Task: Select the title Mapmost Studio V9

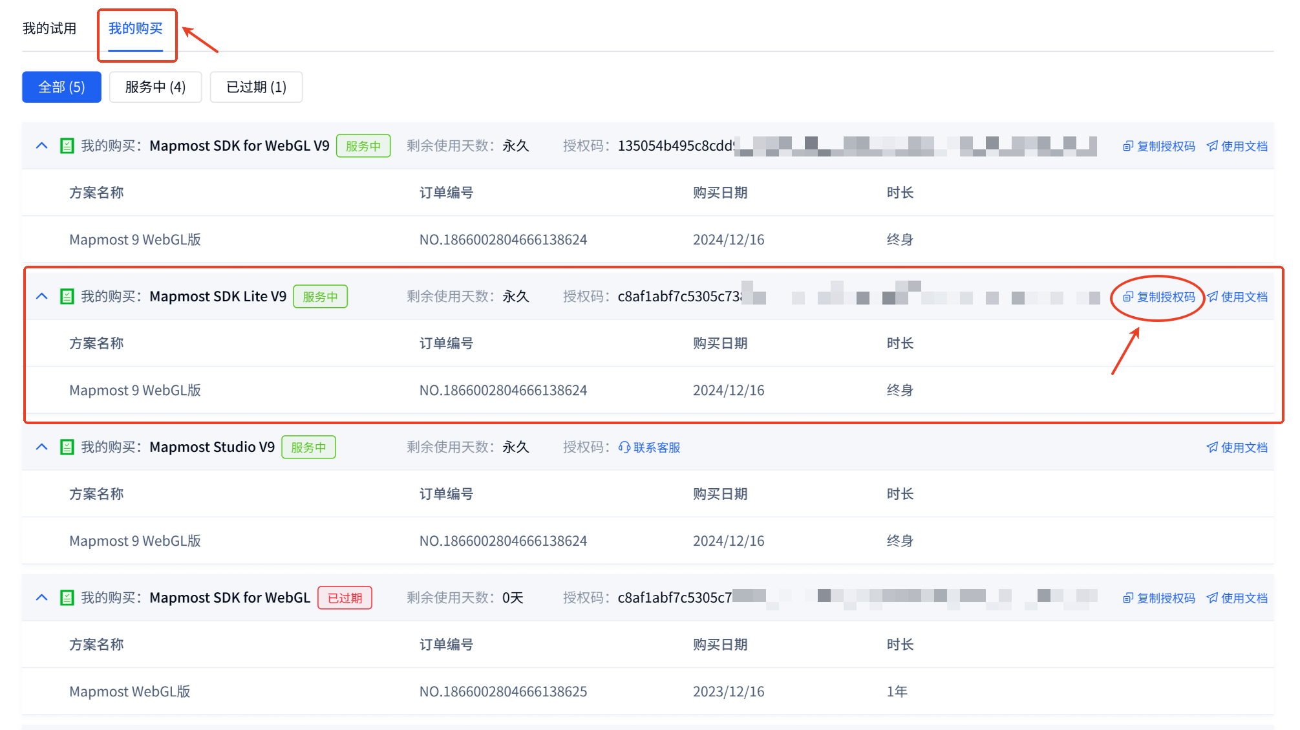Action: tap(212, 447)
